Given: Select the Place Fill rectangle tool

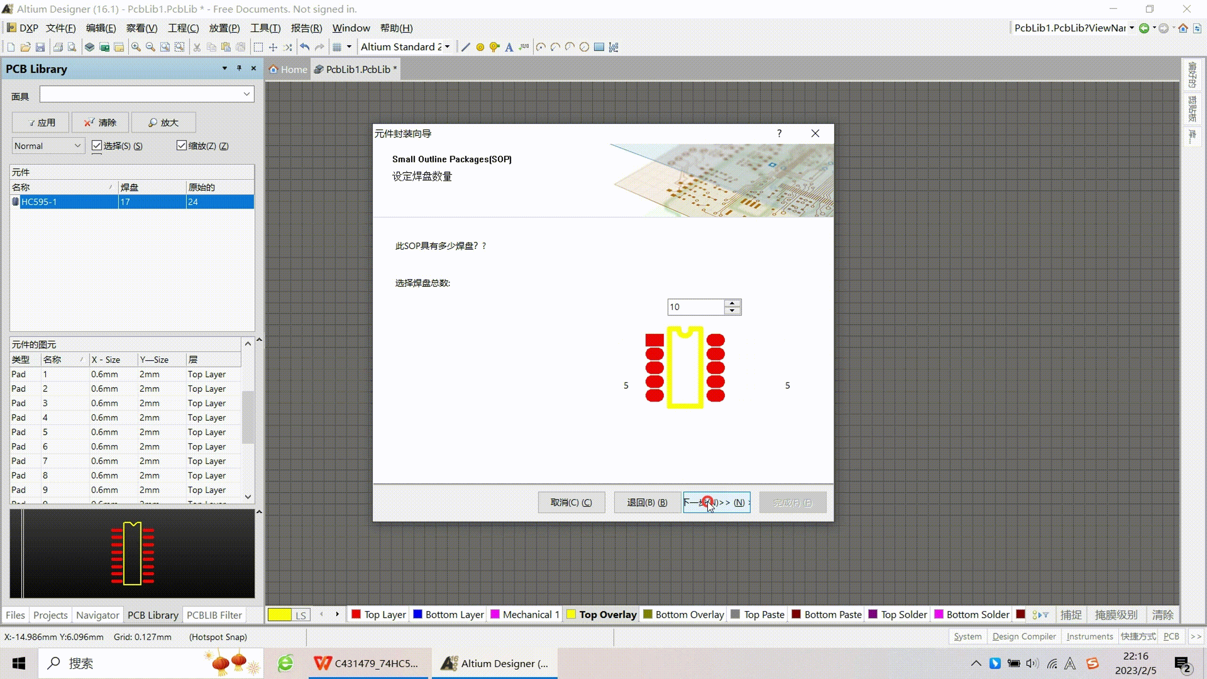Looking at the screenshot, I should coord(599,47).
